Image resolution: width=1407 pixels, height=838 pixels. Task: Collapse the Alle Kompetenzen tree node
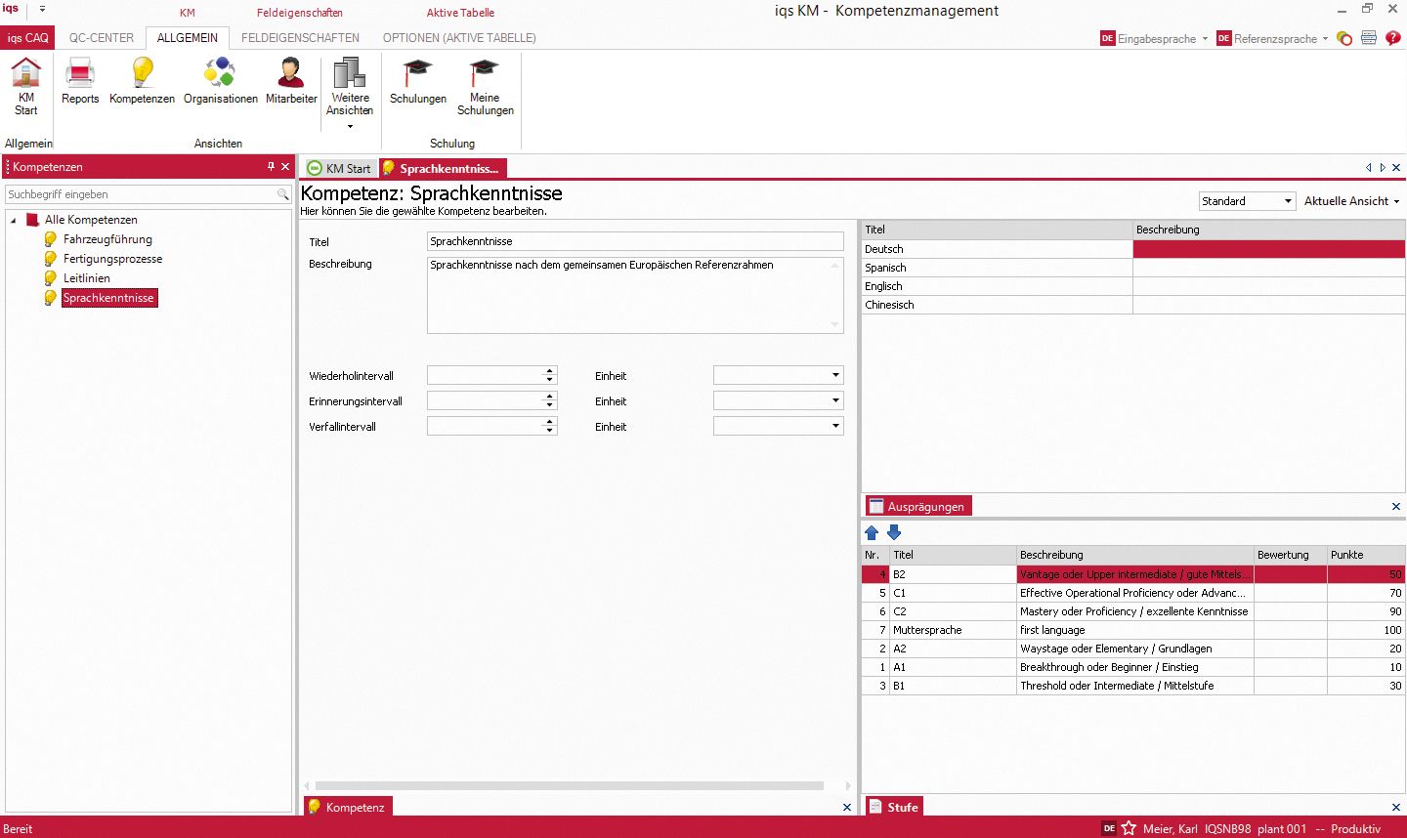point(13,219)
